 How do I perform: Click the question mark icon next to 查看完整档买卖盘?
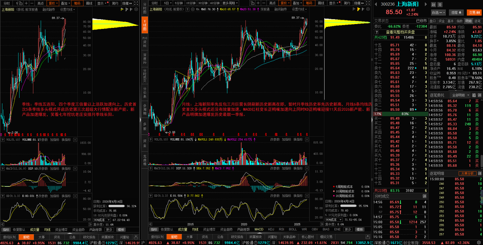coord(377,32)
